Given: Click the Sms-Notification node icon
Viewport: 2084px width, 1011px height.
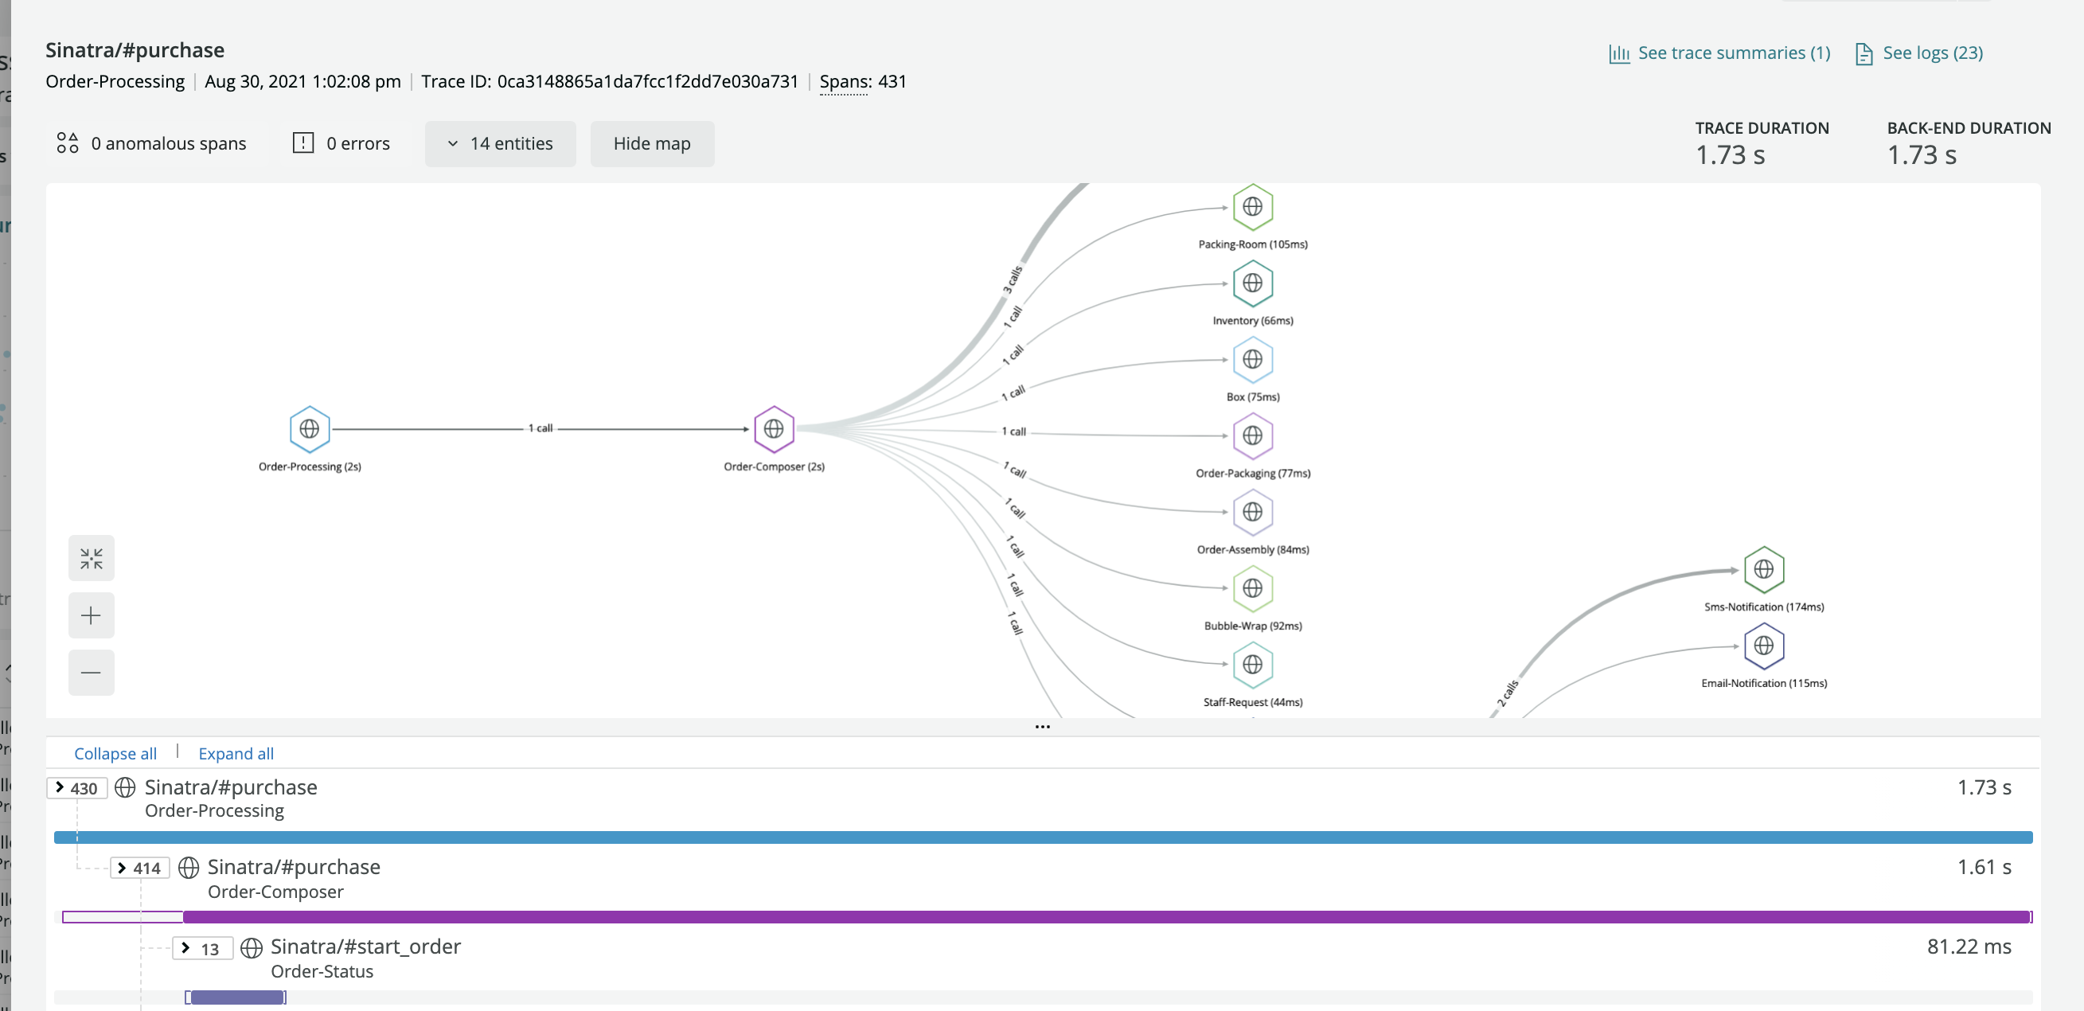Looking at the screenshot, I should 1763,569.
